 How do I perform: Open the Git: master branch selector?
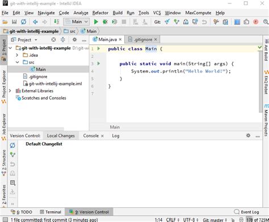click(215, 220)
